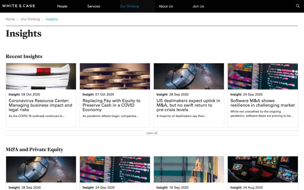The width and height of the screenshot is (304, 190).
Task: Go to the Home breadcrumb
Action: pos(10,19)
